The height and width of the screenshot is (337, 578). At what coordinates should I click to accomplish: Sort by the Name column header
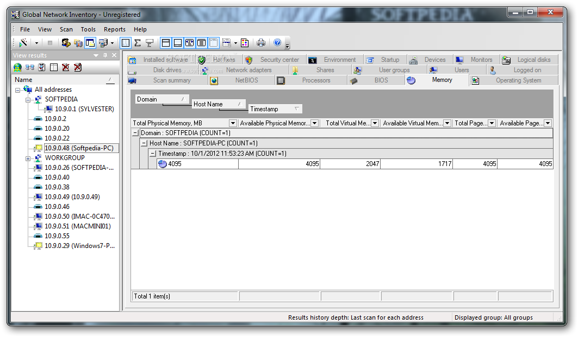click(65, 80)
